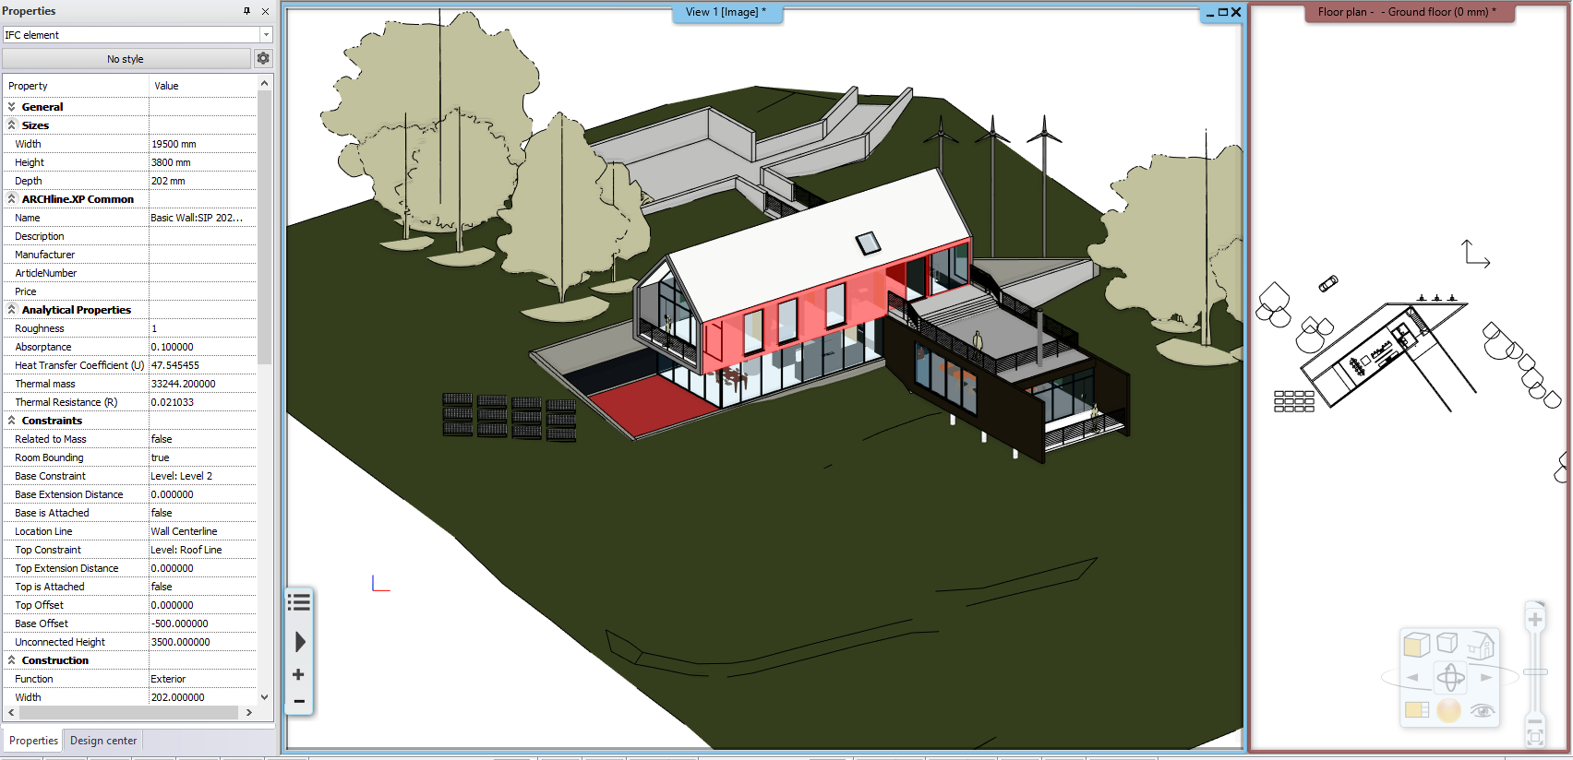Click the zoom slider handle in floor plan
The image size is (1573, 760).
[x=1535, y=672]
